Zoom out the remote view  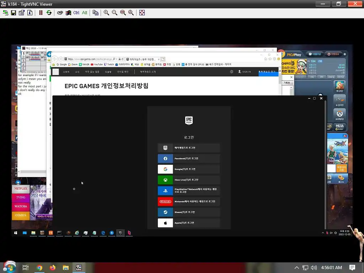coord(114,13)
